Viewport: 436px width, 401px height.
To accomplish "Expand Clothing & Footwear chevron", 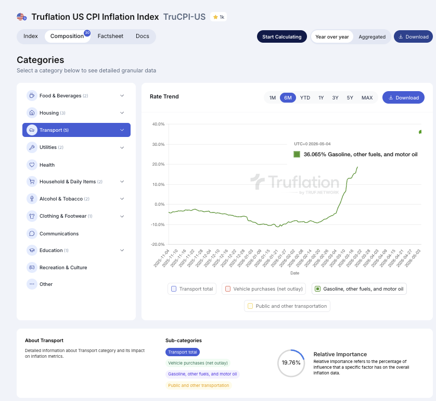I will [122, 216].
